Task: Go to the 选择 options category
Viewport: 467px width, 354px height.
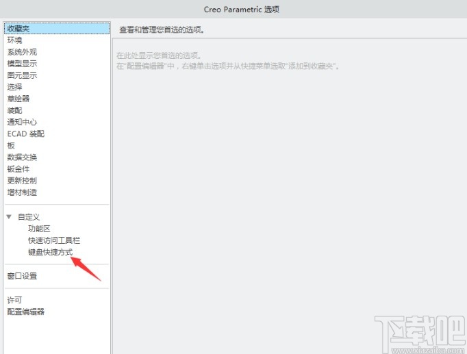Action: (x=14, y=87)
